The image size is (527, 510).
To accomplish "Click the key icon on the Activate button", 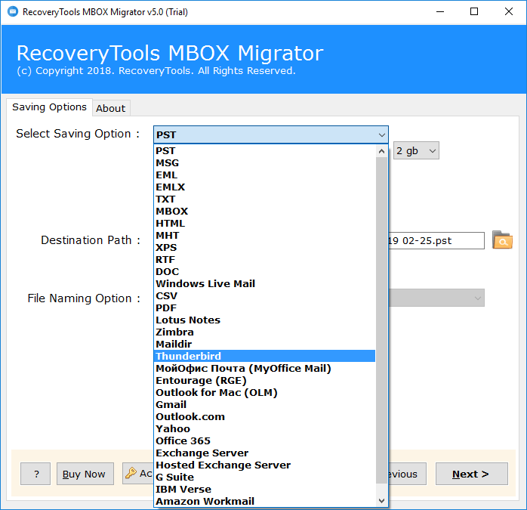I will pos(131,473).
